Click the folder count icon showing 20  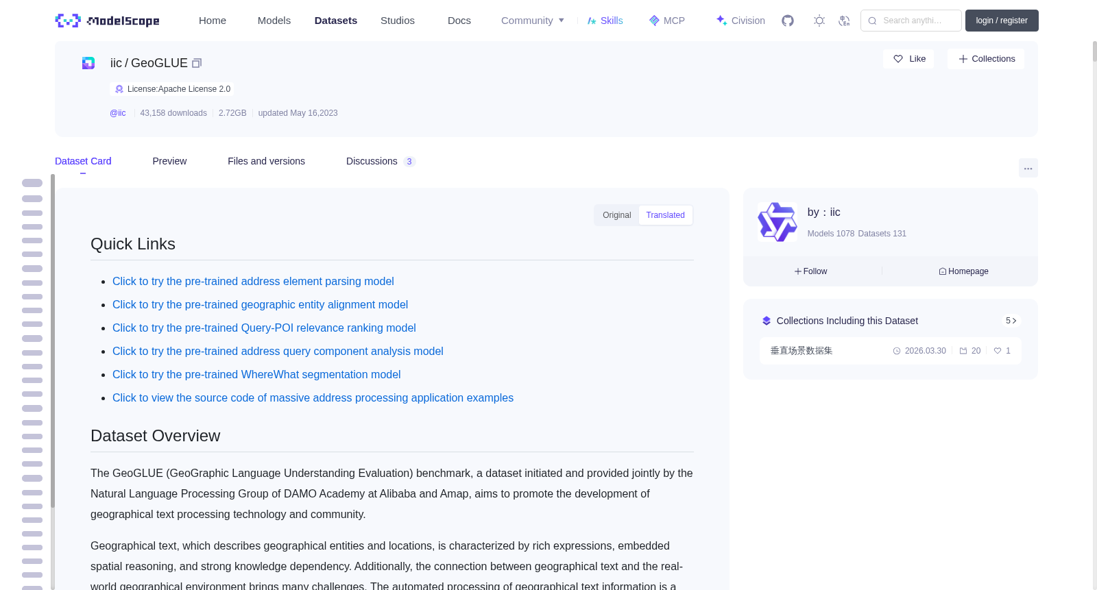click(x=963, y=351)
